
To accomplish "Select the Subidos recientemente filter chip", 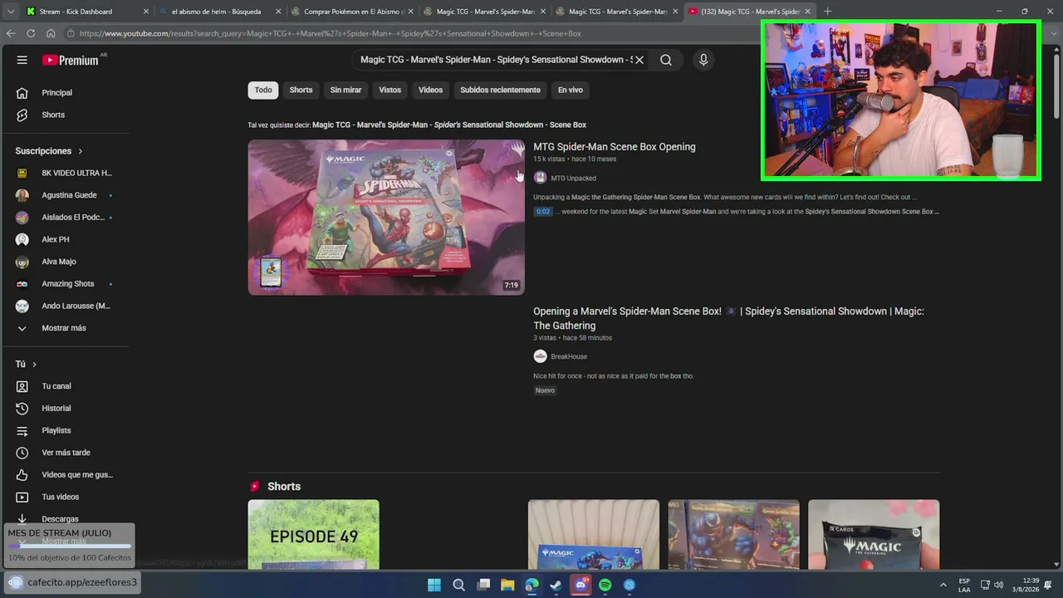I will 500,90.
